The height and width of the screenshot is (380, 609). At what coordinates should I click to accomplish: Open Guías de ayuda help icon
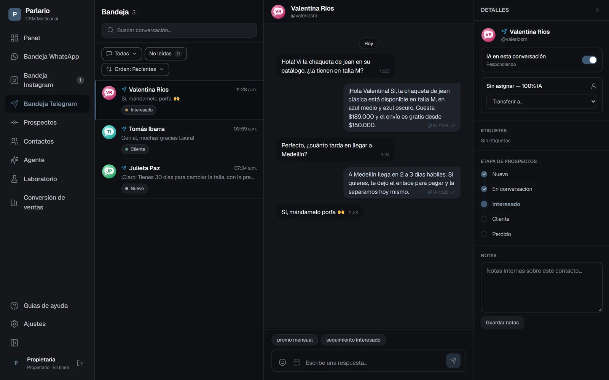pos(14,306)
